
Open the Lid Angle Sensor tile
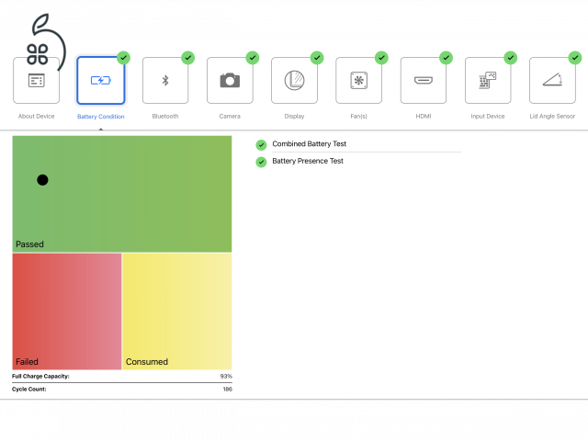tap(552, 80)
